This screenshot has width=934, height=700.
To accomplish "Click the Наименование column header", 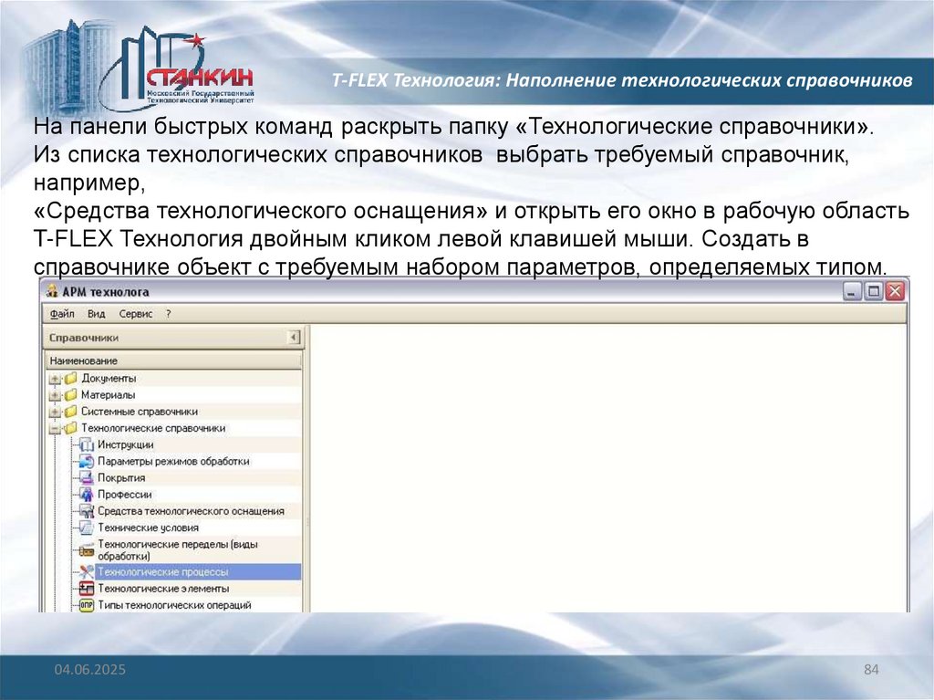I will (x=174, y=360).
